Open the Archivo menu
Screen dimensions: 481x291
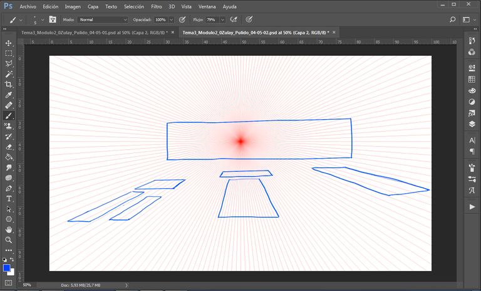[x=28, y=6]
